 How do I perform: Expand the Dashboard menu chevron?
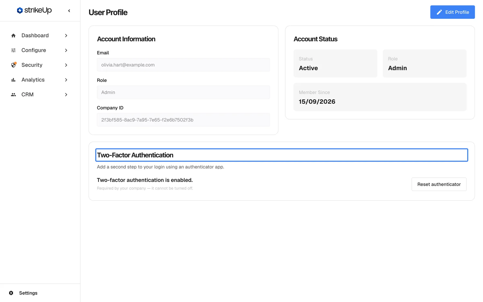tap(66, 35)
